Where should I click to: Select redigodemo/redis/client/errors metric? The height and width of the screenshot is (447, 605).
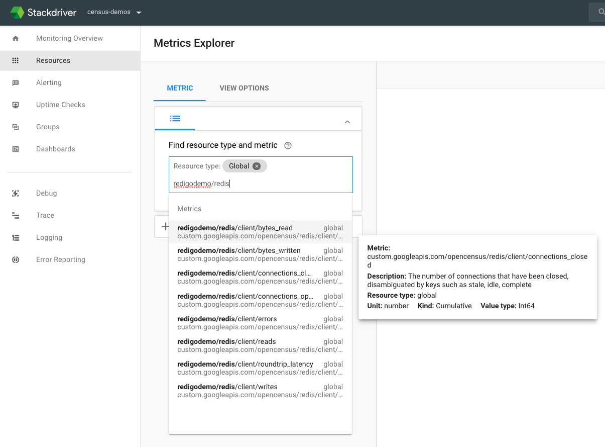click(x=260, y=323)
